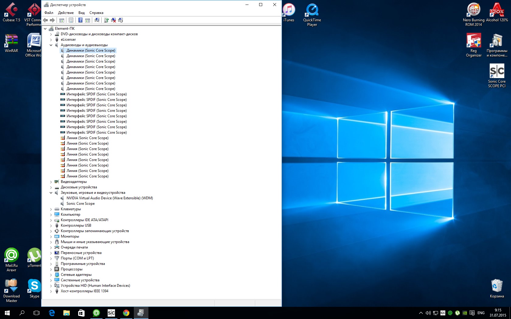Open the Вид menu
The height and width of the screenshot is (319, 511).
coord(81,13)
